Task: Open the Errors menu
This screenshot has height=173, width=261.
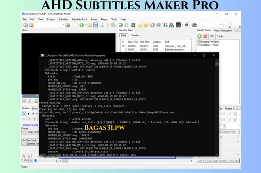Action: [x=94, y=19]
